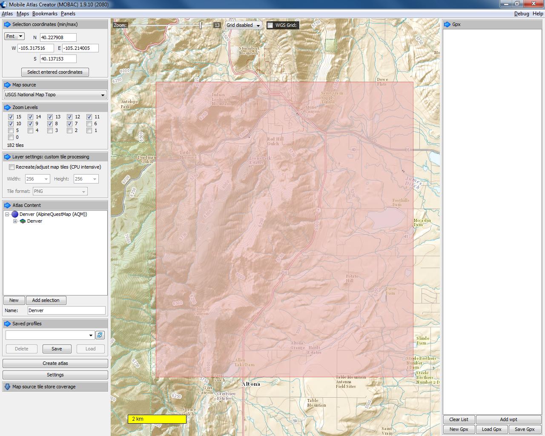Open the Panels menu

click(69, 13)
